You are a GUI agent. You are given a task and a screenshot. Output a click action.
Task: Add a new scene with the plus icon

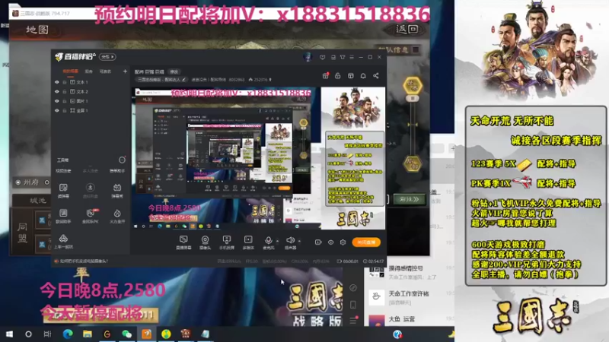125,71
